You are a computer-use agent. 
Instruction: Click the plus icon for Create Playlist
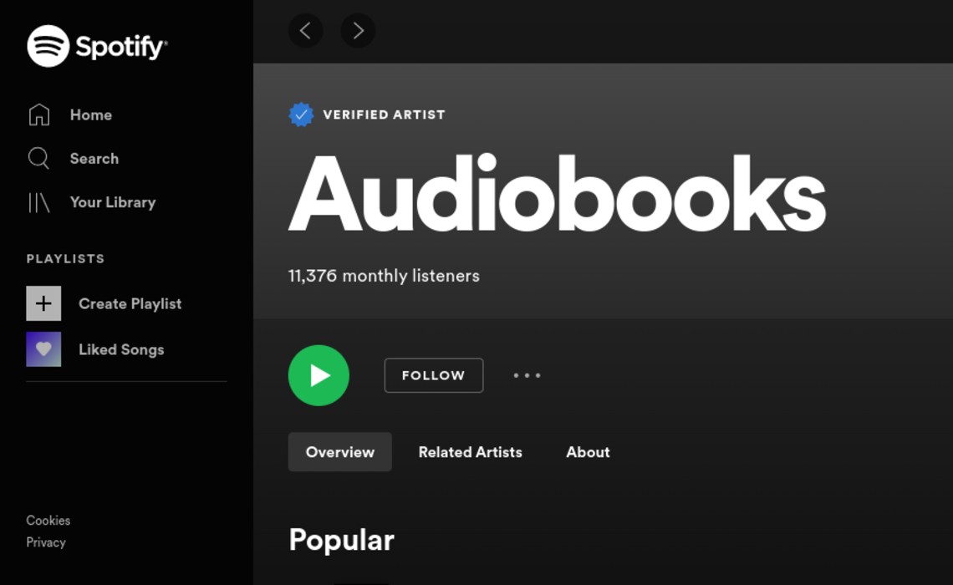(43, 303)
